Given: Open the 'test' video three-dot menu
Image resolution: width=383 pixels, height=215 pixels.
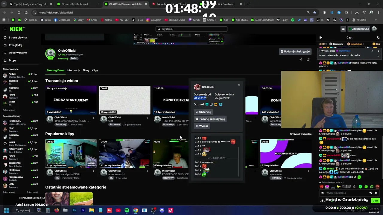Looking at the screenshot, I should point(147,118).
